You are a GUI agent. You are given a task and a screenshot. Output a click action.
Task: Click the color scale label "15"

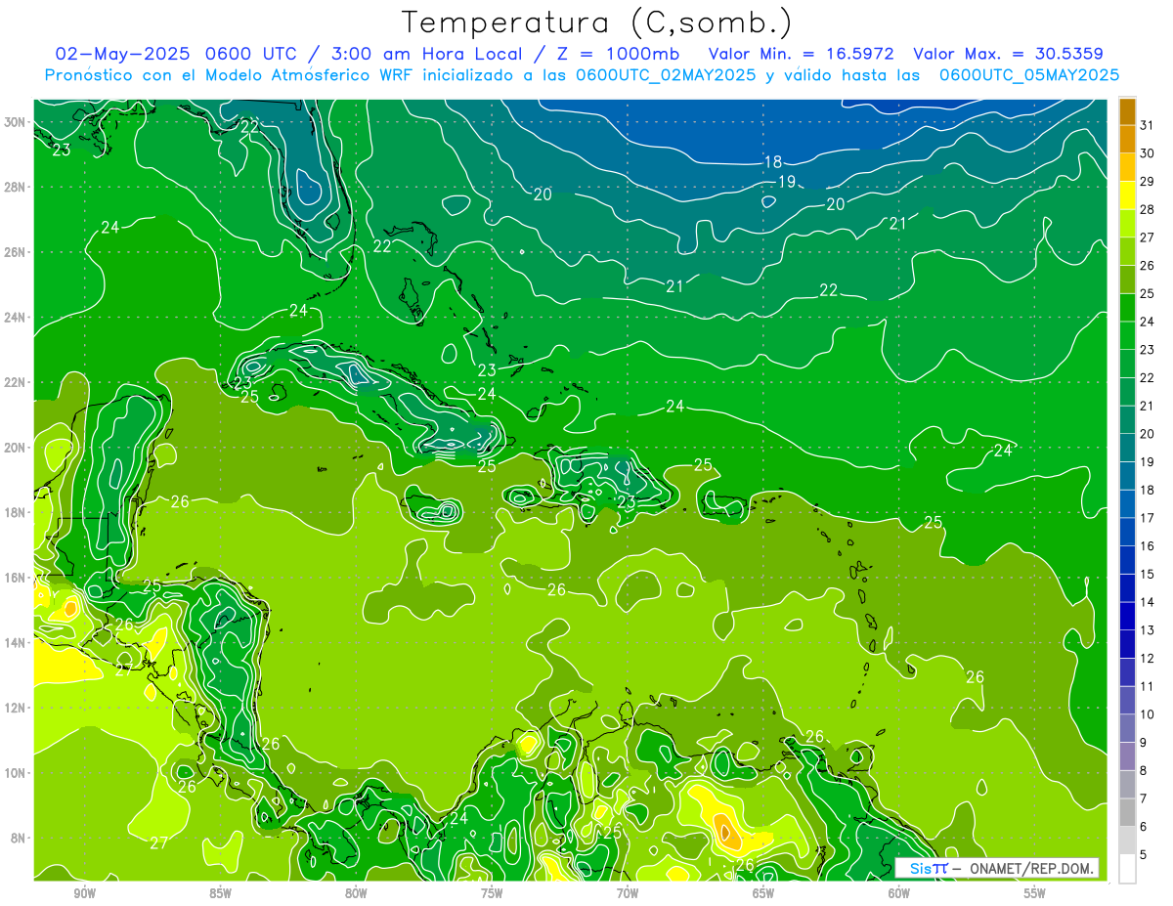pos(1148,574)
